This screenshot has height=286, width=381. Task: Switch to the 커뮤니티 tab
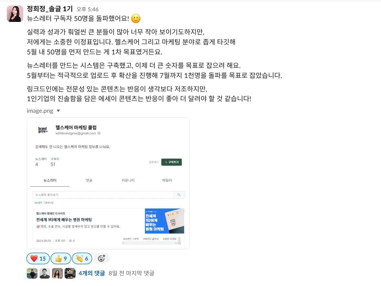point(128,180)
